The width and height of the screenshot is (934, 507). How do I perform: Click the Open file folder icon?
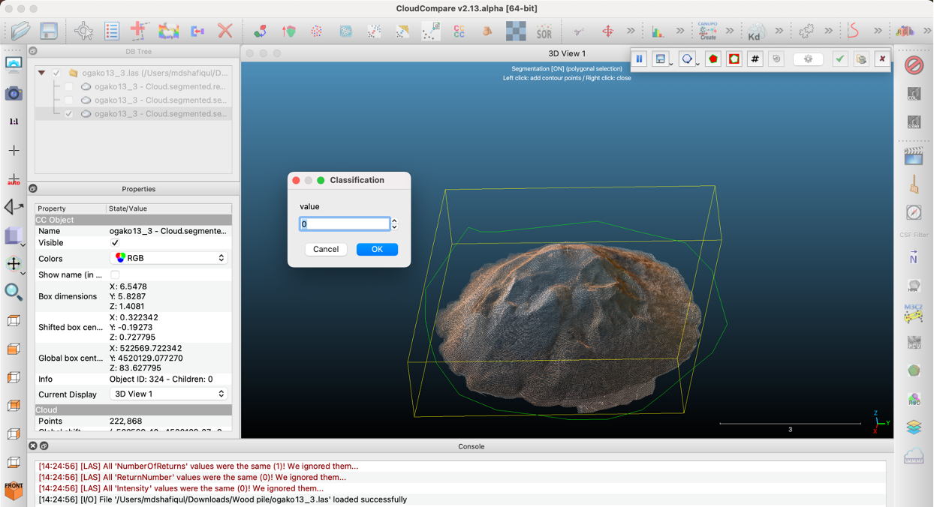point(20,31)
